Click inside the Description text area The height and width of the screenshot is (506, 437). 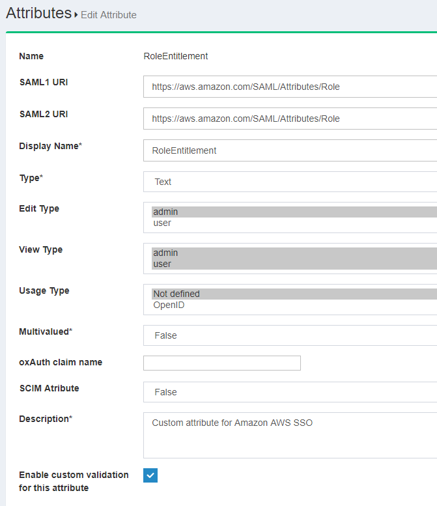coord(290,434)
